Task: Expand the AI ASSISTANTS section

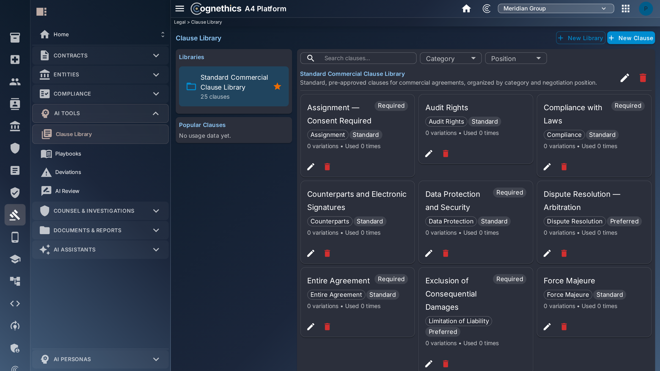Action: click(100, 250)
